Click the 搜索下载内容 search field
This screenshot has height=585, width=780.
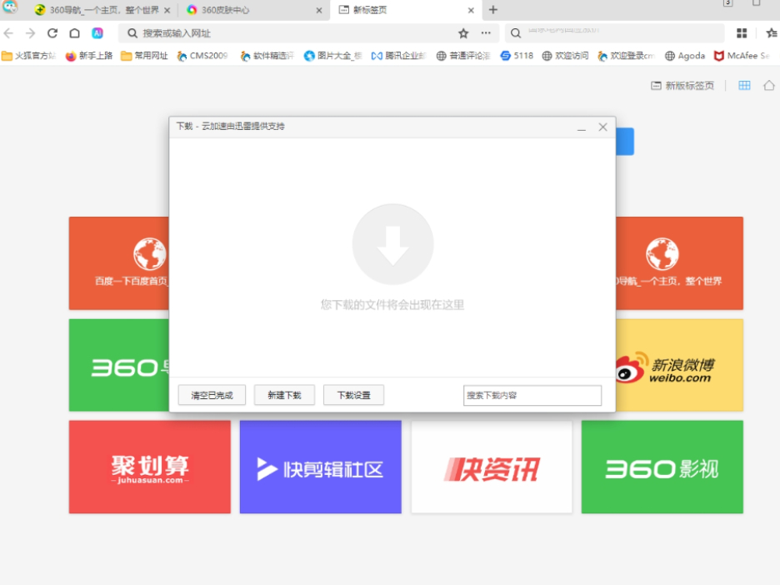tap(532, 396)
